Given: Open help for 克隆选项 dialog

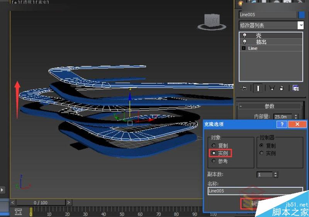Looking at the screenshot, I should point(282,124).
